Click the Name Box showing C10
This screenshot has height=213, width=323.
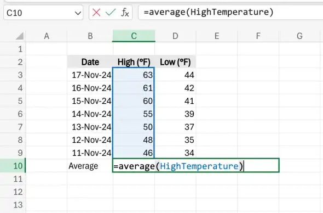coord(43,13)
